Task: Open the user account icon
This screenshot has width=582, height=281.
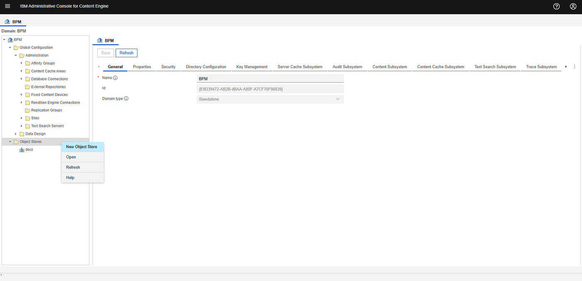Action: pyautogui.click(x=573, y=6)
